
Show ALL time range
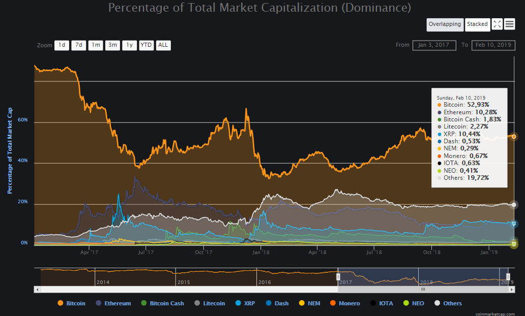tap(163, 45)
